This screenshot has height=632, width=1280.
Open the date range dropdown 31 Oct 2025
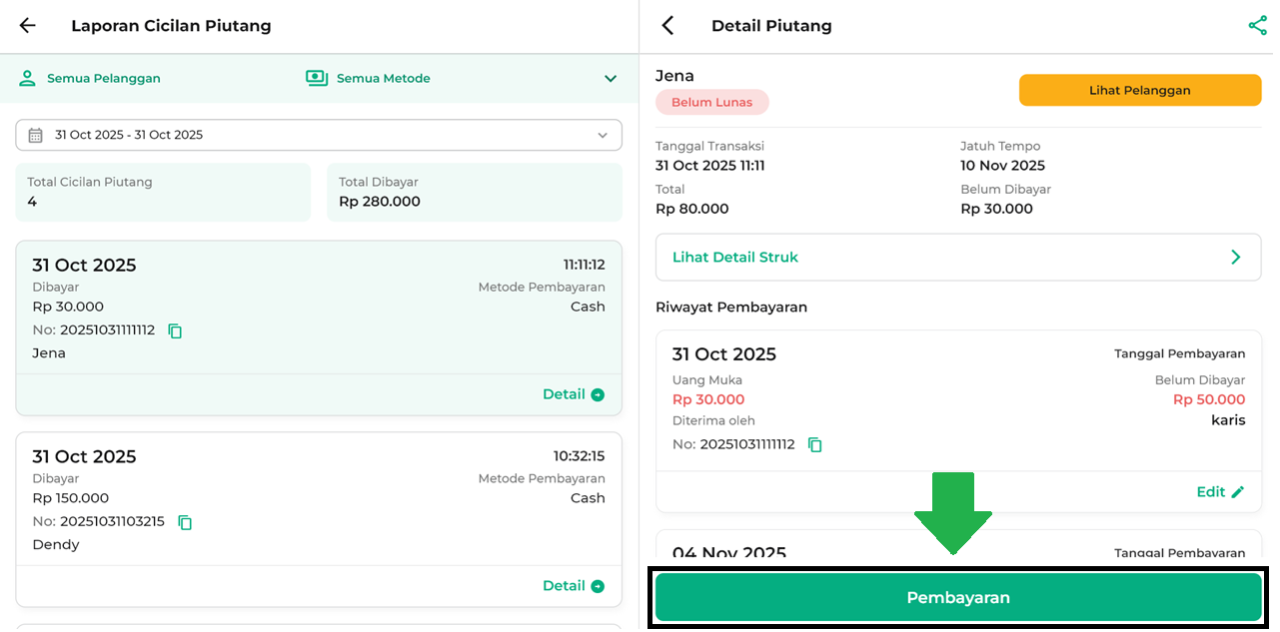pyautogui.click(x=318, y=135)
